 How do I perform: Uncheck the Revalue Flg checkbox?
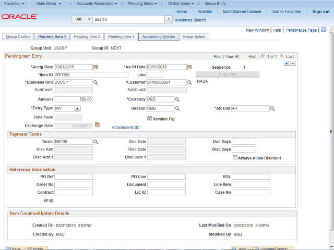point(150,118)
